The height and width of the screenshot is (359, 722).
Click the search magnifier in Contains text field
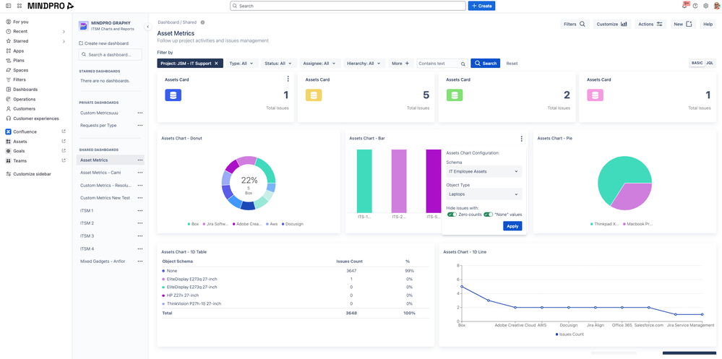tap(463, 64)
